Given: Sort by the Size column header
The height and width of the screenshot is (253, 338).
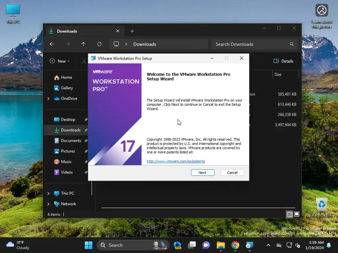Looking at the screenshot, I should click(286, 74).
